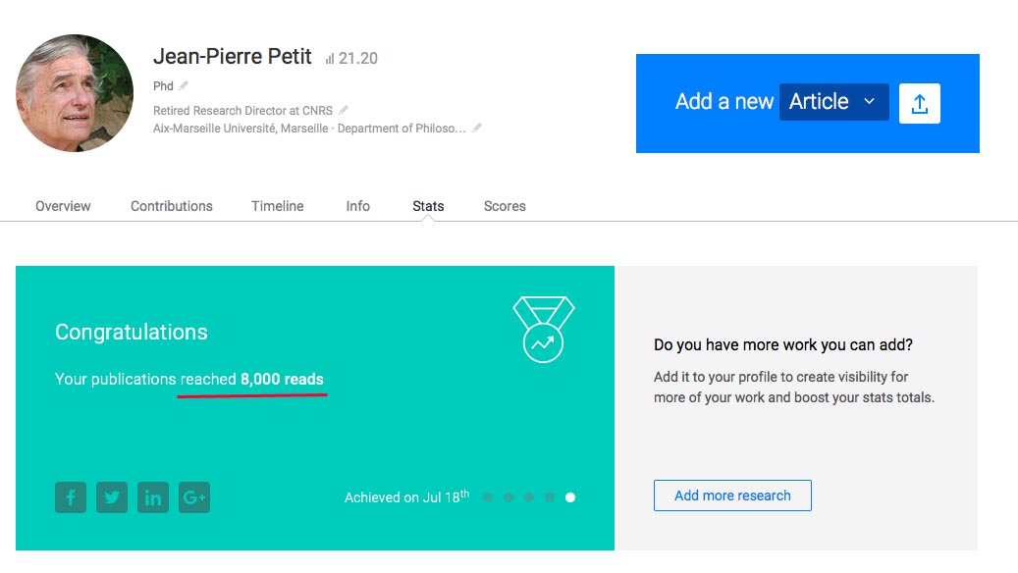Screen dimensions: 1018x573
Task: Edit the Phd degree pencil icon
Action: click(184, 85)
